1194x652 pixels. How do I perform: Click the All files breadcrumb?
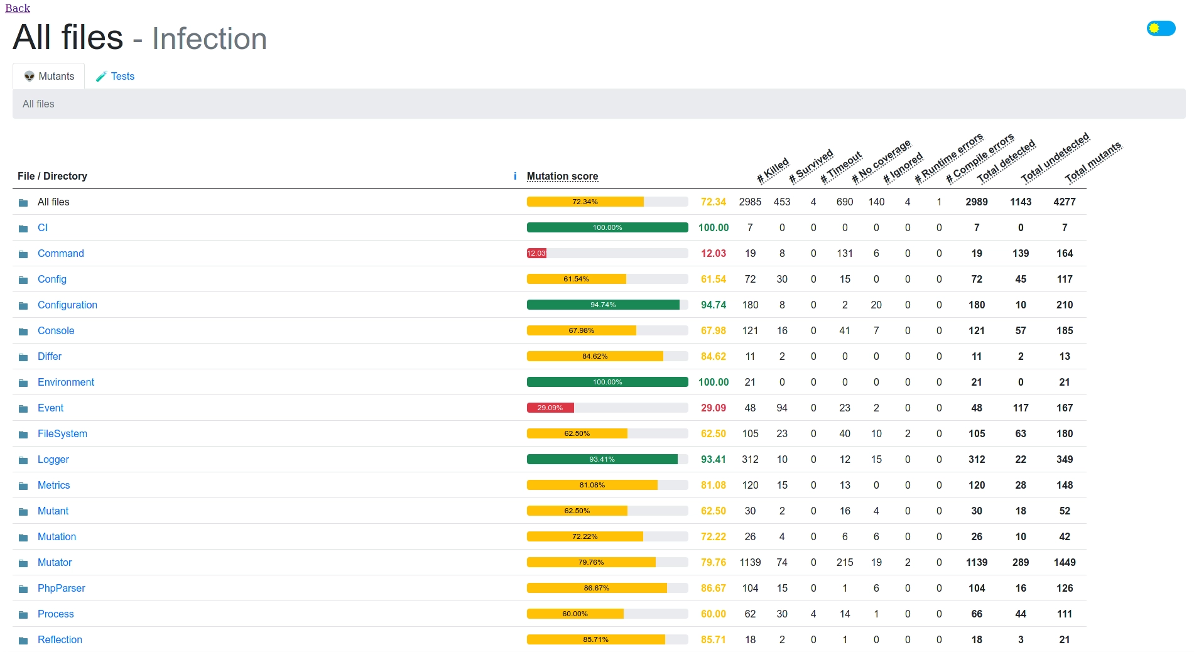pyautogui.click(x=38, y=104)
